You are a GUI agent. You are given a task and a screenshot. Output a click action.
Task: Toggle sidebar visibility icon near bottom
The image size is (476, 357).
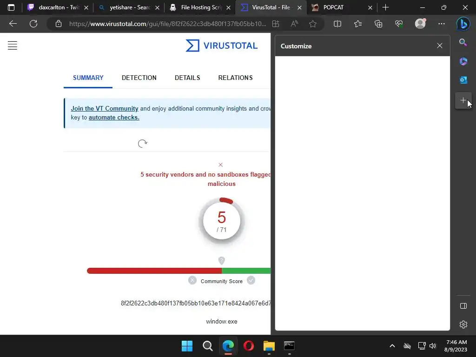(463, 306)
